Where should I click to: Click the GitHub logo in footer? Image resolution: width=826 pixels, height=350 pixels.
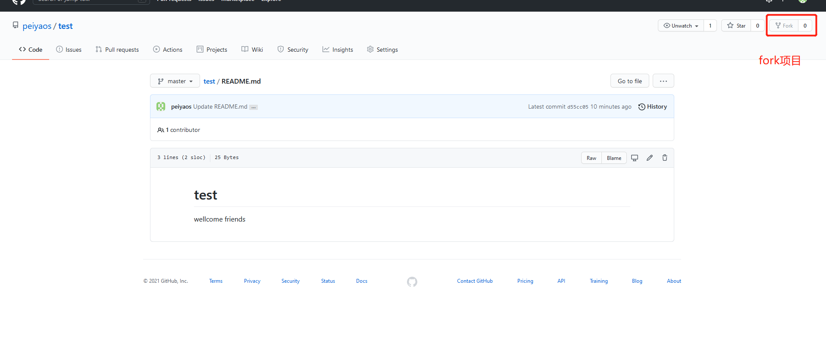[x=412, y=282]
